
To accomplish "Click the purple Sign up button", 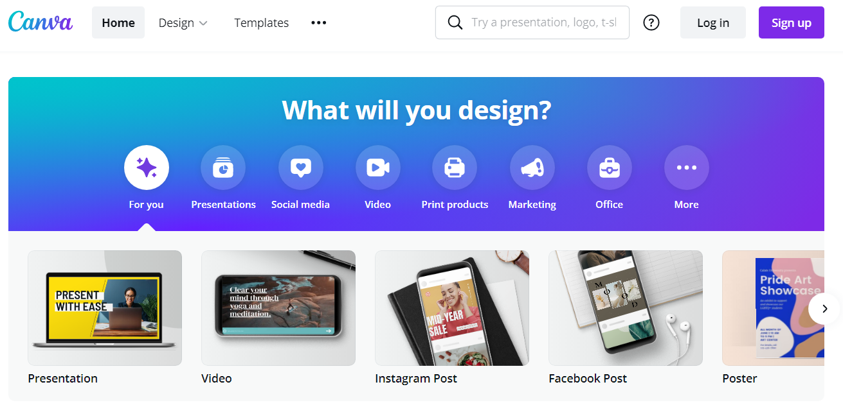I will click(x=791, y=22).
